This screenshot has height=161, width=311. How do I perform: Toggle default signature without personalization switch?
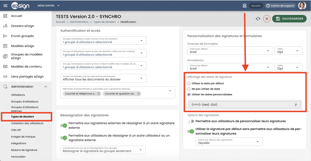[x=191, y=131]
